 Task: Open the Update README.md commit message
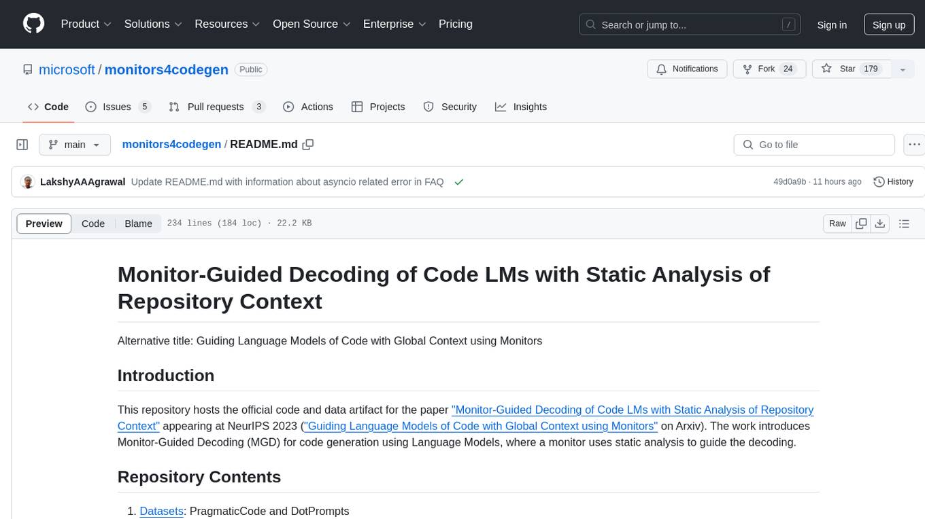(287, 182)
